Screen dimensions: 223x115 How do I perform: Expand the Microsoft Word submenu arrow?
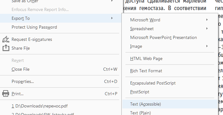pyautogui.click(x=207, y=20)
